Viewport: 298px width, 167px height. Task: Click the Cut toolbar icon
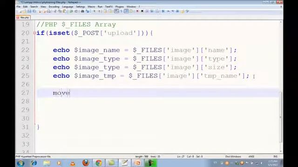(55, 11)
